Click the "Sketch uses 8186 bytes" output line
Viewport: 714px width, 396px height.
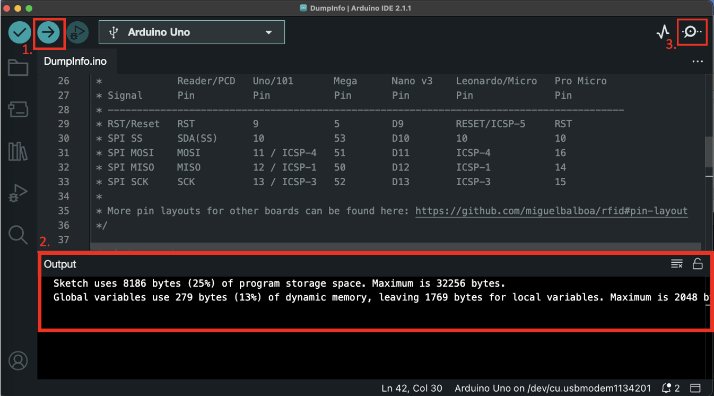tap(280, 283)
